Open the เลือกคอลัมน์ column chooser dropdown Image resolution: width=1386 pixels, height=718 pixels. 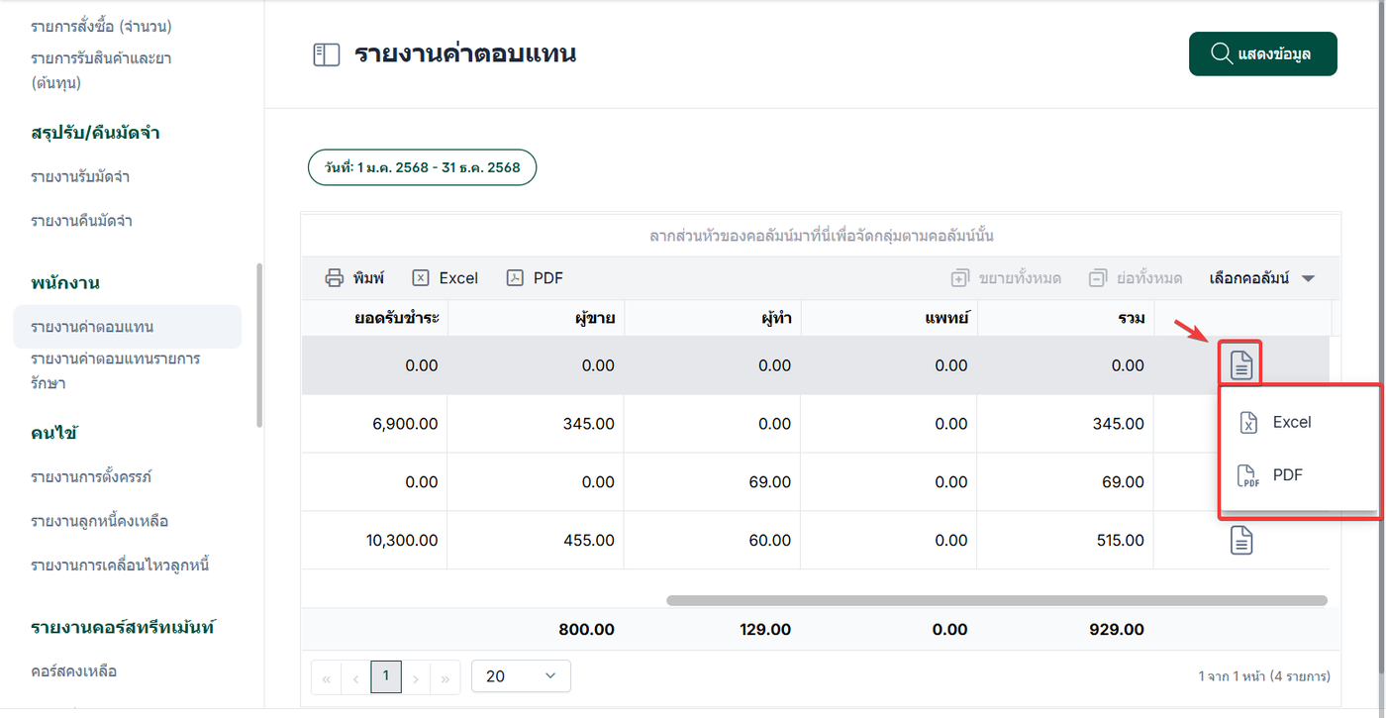(1261, 278)
